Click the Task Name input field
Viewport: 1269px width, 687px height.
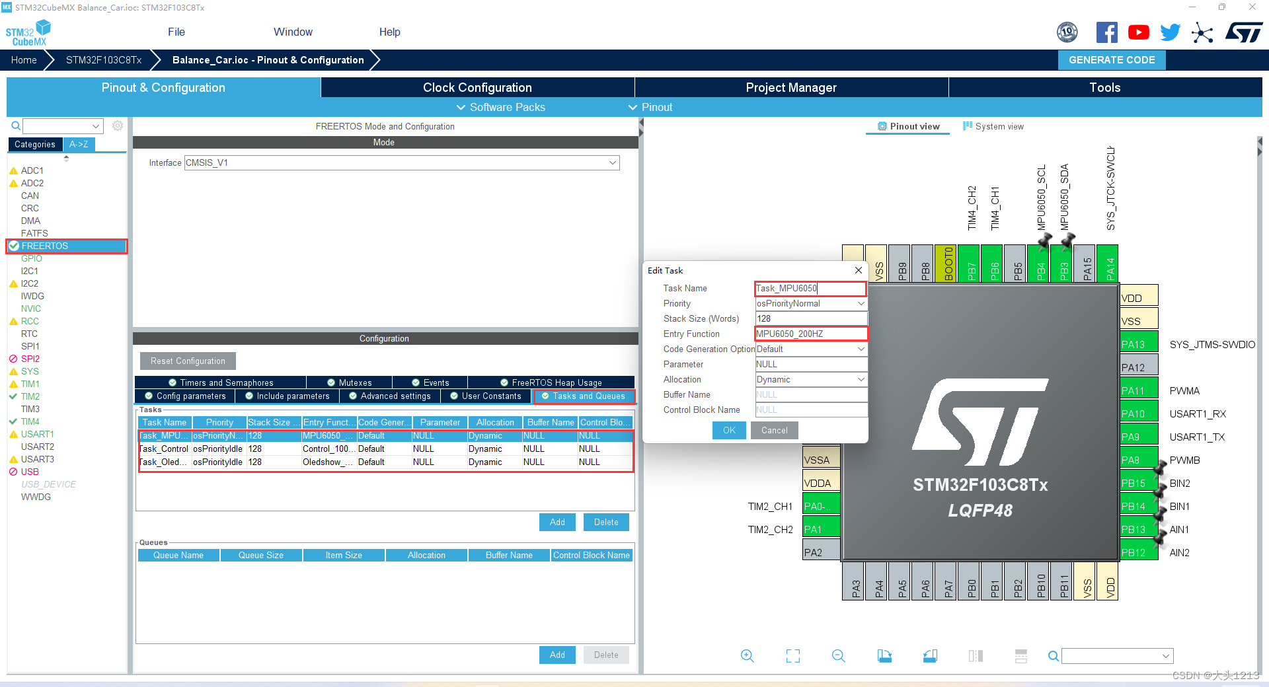click(x=810, y=289)
